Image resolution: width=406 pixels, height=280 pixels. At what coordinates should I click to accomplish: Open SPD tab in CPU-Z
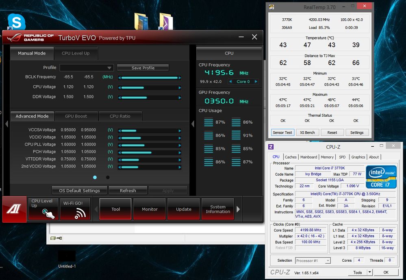342,157
